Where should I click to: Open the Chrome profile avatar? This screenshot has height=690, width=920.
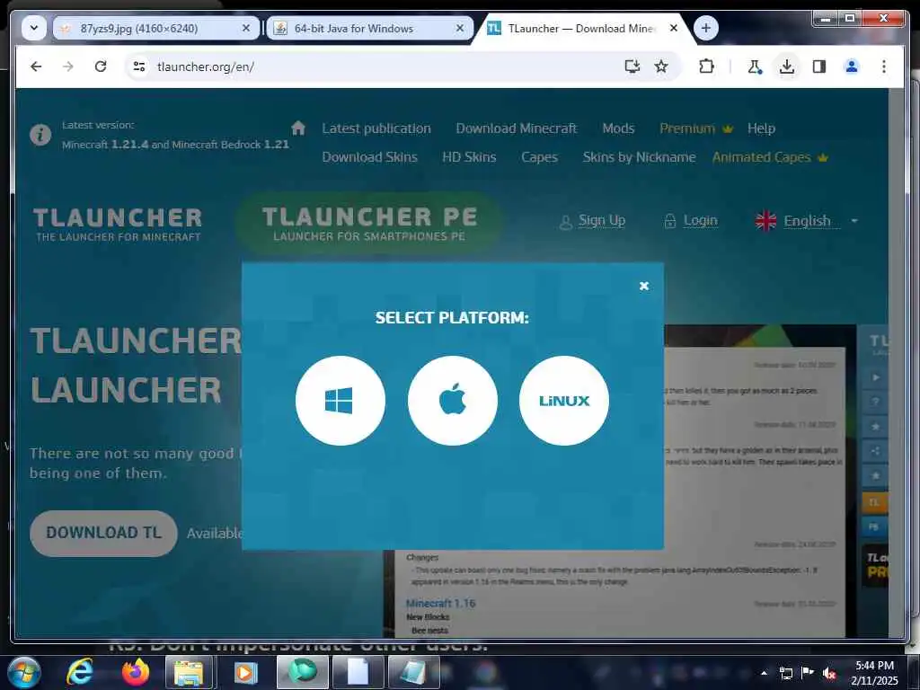coord(852,66)
